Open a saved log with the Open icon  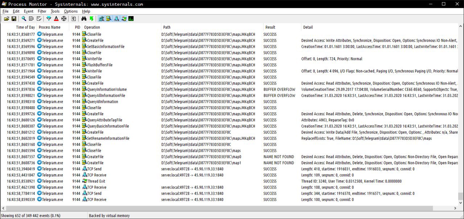7,18
